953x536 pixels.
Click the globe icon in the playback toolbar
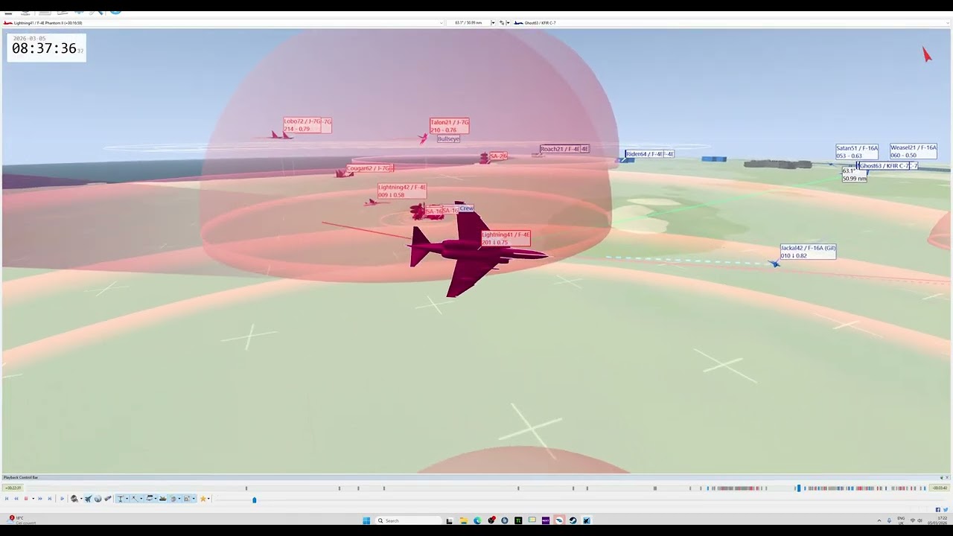98,499
